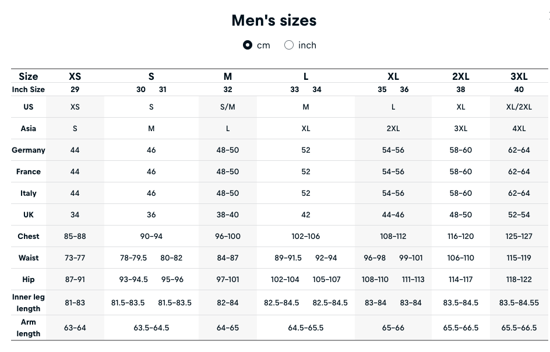Click the "Men's sizes" heading

(x=274, y=20)
